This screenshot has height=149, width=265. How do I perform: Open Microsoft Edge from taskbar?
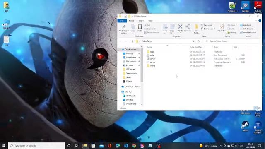(118, 146)
